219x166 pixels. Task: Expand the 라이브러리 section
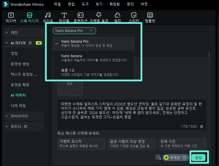(24, 116)
